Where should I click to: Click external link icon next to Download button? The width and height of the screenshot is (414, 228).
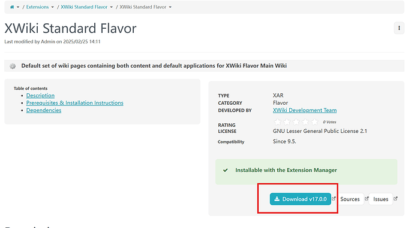coord(334,199)
